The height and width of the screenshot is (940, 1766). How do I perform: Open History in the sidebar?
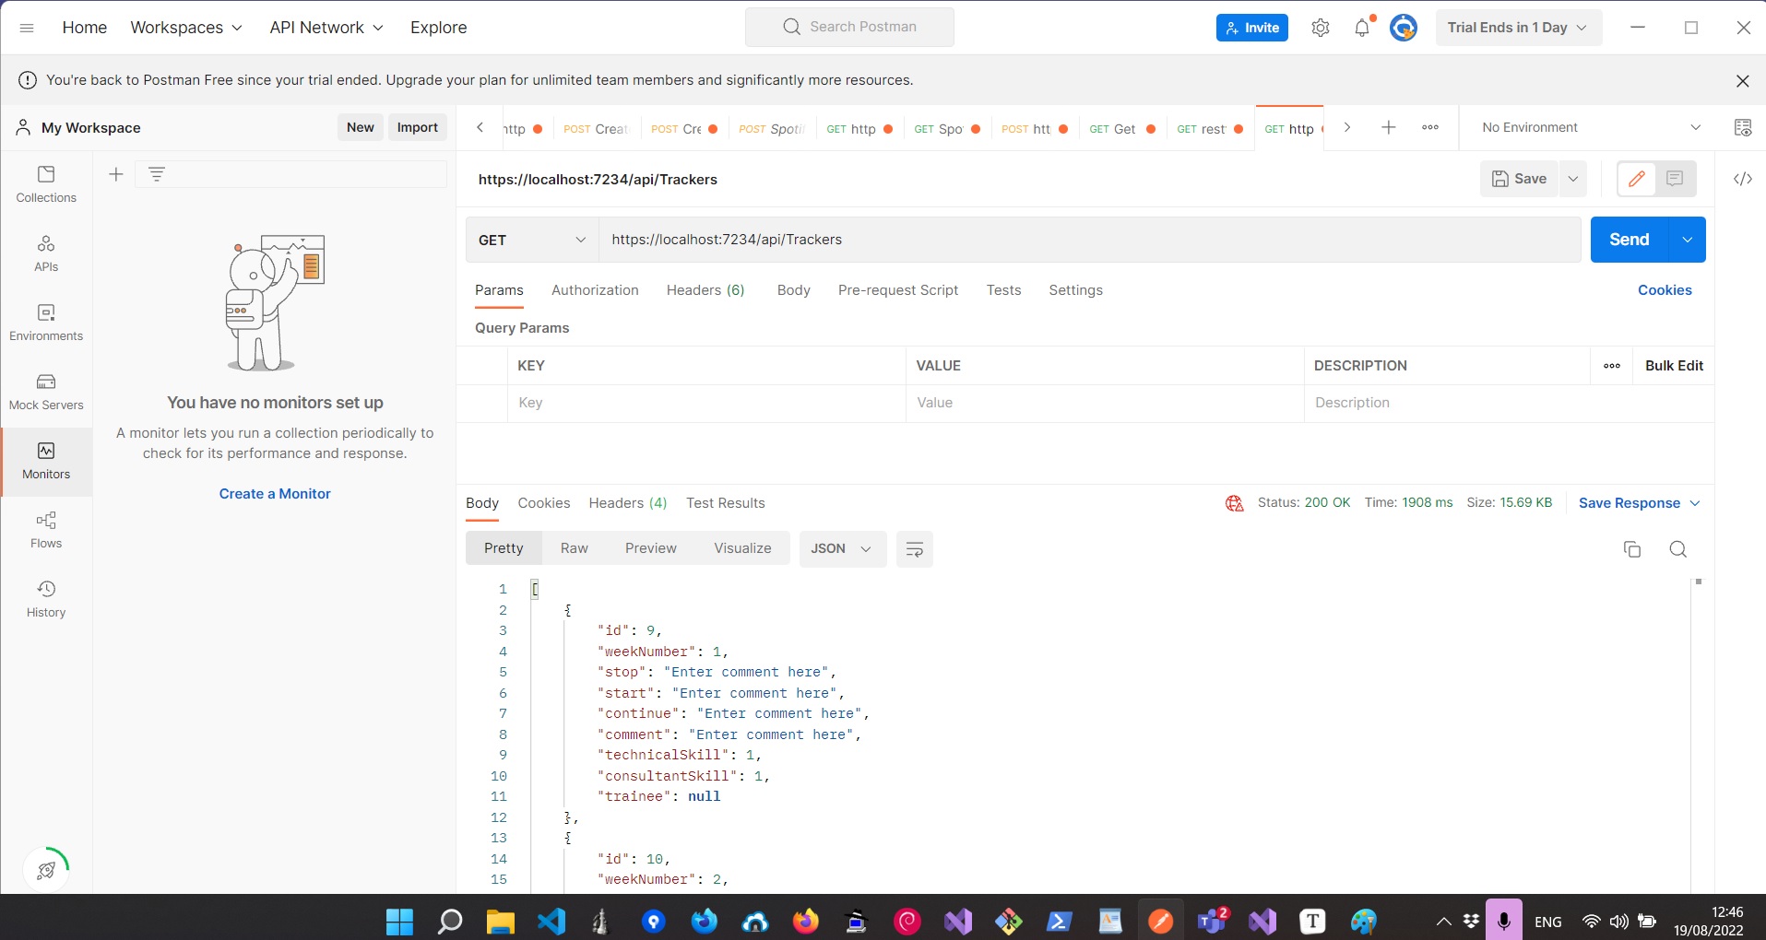point(46,599)
